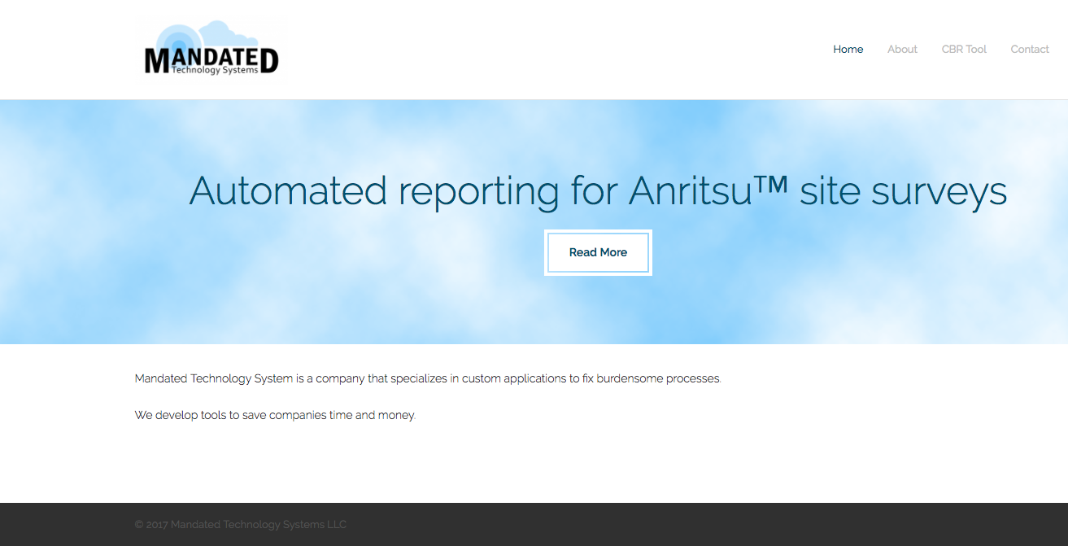Screen dimensions: 1068x546
Task: Open the About menu item
Action: tap(902, 50)
